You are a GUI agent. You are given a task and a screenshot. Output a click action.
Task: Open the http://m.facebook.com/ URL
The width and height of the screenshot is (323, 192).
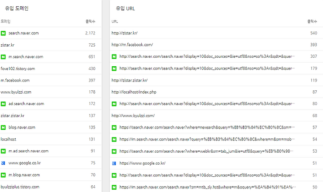(x=132, y=45)
